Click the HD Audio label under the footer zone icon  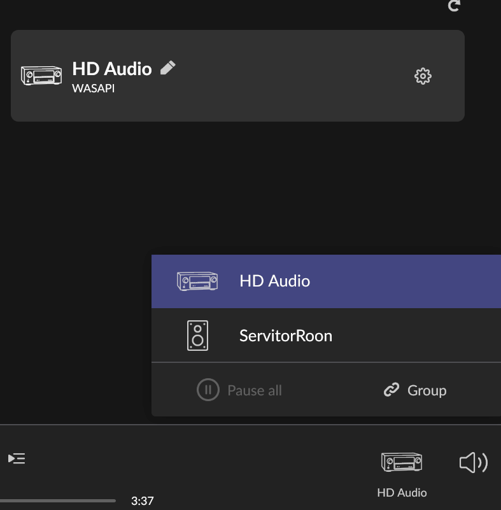pyautogui.click(x=402, y=492)
